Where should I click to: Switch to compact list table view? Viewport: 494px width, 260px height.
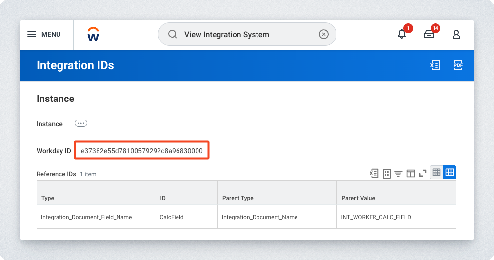[436, 172]
